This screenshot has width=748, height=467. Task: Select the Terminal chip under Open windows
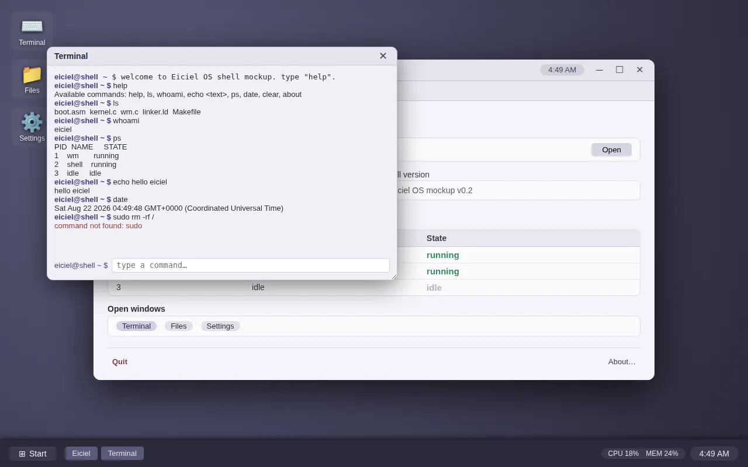[136, 326]
